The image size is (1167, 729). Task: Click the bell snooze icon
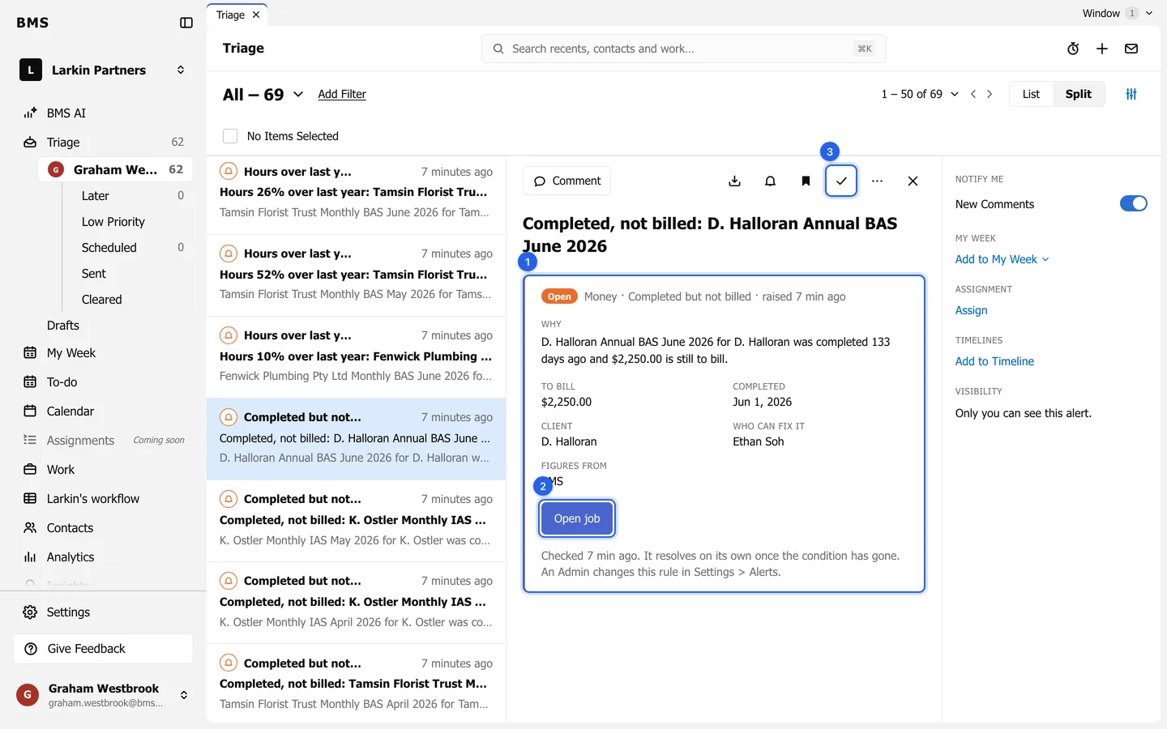click(x=770, y=181)
